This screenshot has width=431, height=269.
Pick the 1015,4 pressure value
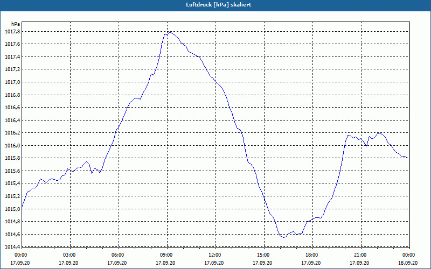(12, 183)
